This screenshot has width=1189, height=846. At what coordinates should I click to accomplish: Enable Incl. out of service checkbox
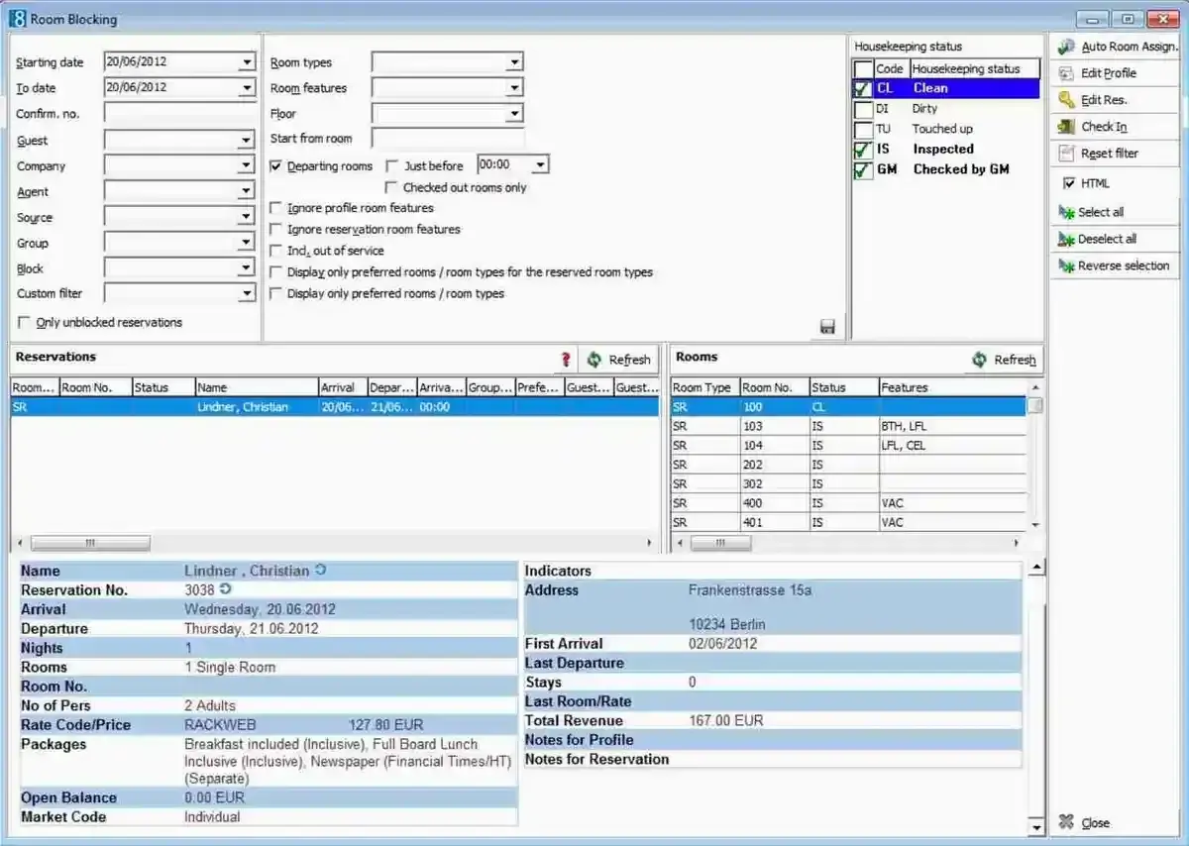coord(276,251)
